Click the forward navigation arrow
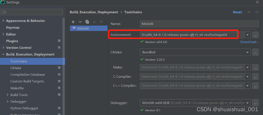 pyautogui.click(x=256, y=12)
